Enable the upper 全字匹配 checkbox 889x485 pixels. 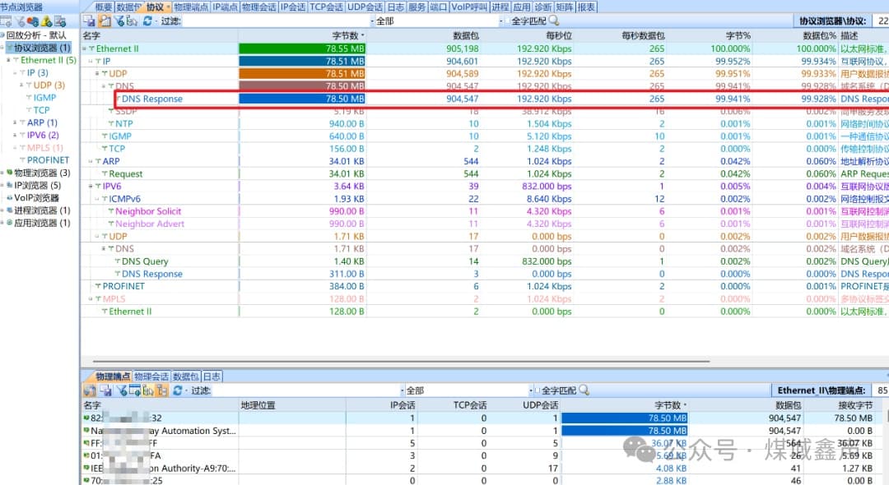506,21
